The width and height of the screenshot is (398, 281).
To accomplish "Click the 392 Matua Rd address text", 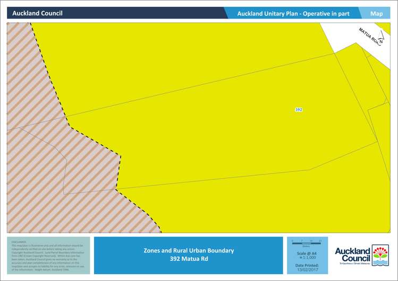I will pos(188,259).
